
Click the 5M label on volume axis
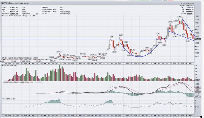coord(196,66)
